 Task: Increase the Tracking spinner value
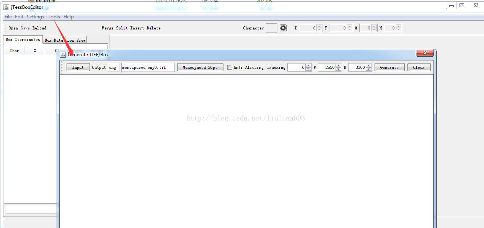pyautogui.click(x=309, y=65)
